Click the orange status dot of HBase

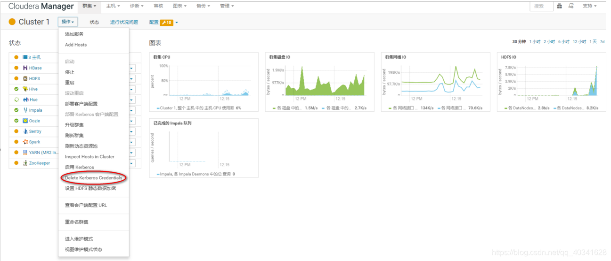click(x=16, y=68)
